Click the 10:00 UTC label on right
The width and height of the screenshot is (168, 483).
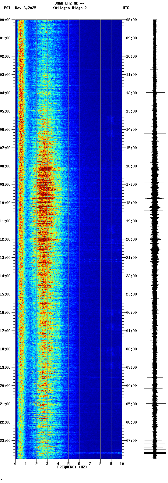click(x=131, y=56)
